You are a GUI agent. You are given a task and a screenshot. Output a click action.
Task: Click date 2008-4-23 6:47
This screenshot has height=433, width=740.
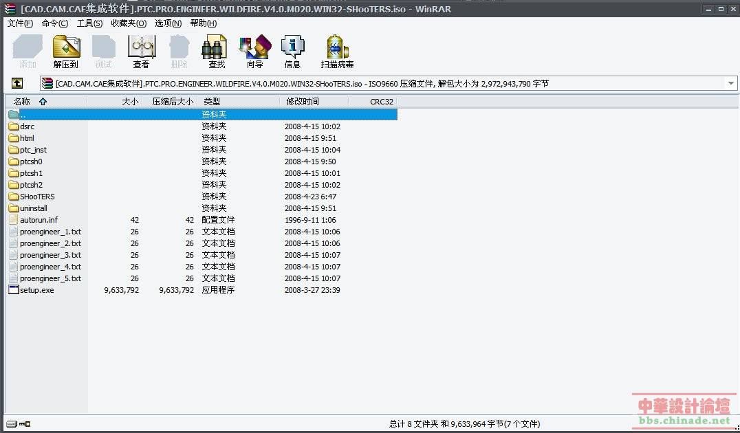click(x=311, y=197)
